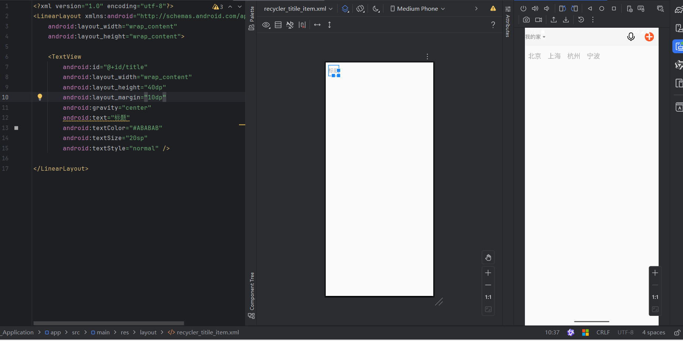Click the layout folder in the breadcrumb
The height and width of the screenshot is (341, 683).
(148, 333)
